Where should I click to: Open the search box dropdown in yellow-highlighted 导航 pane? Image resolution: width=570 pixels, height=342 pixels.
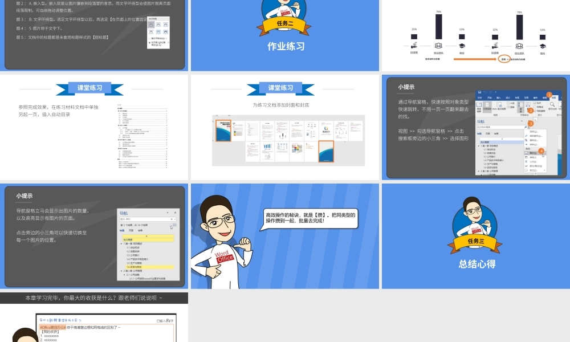click(x=175, y=219)
